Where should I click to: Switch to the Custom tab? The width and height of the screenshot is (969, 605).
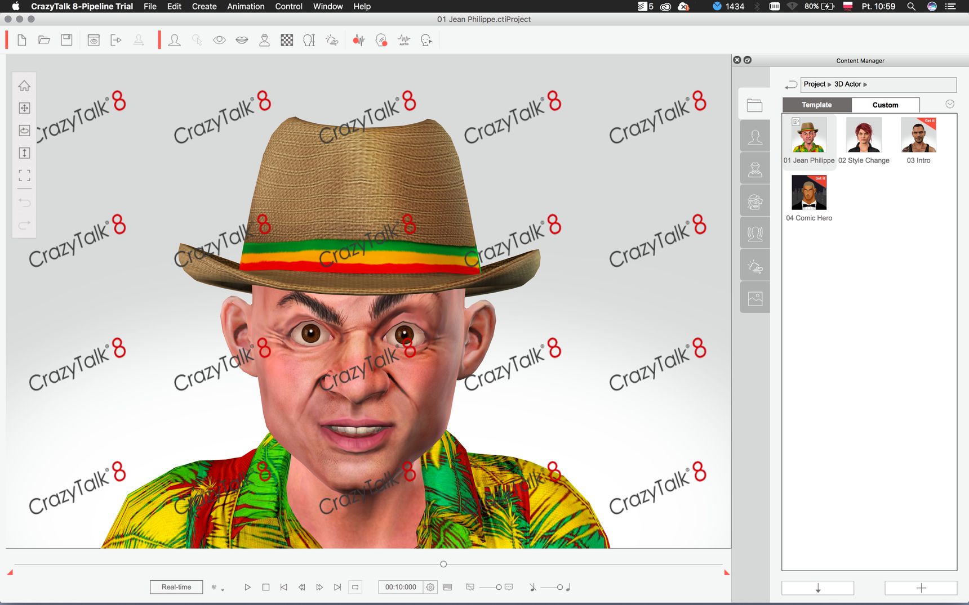[885, 105]
